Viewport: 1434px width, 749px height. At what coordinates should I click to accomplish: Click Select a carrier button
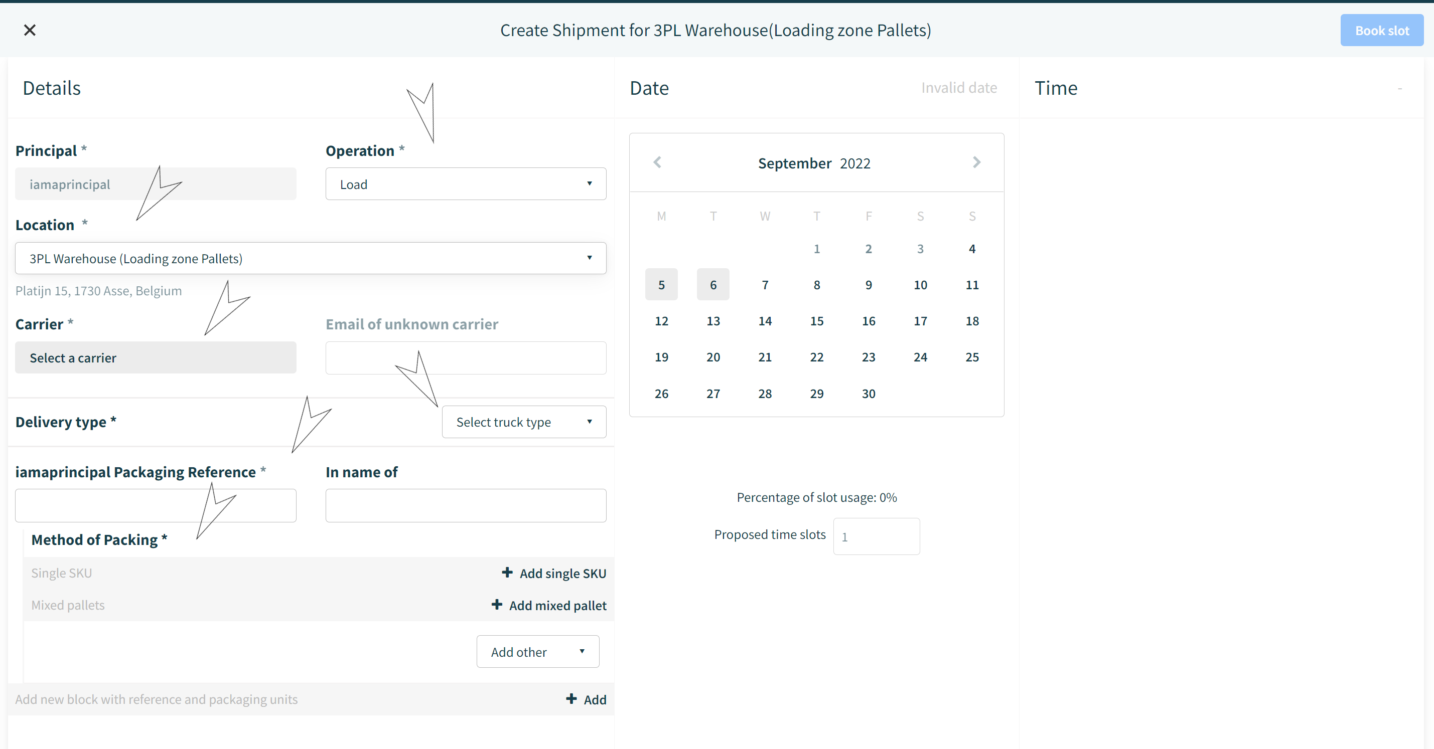156,357
